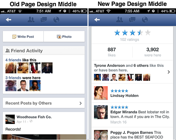Viewport: 176px width, 140px height.
Task: Tap the 3,902 were here counter
Action: coord(153,52)
